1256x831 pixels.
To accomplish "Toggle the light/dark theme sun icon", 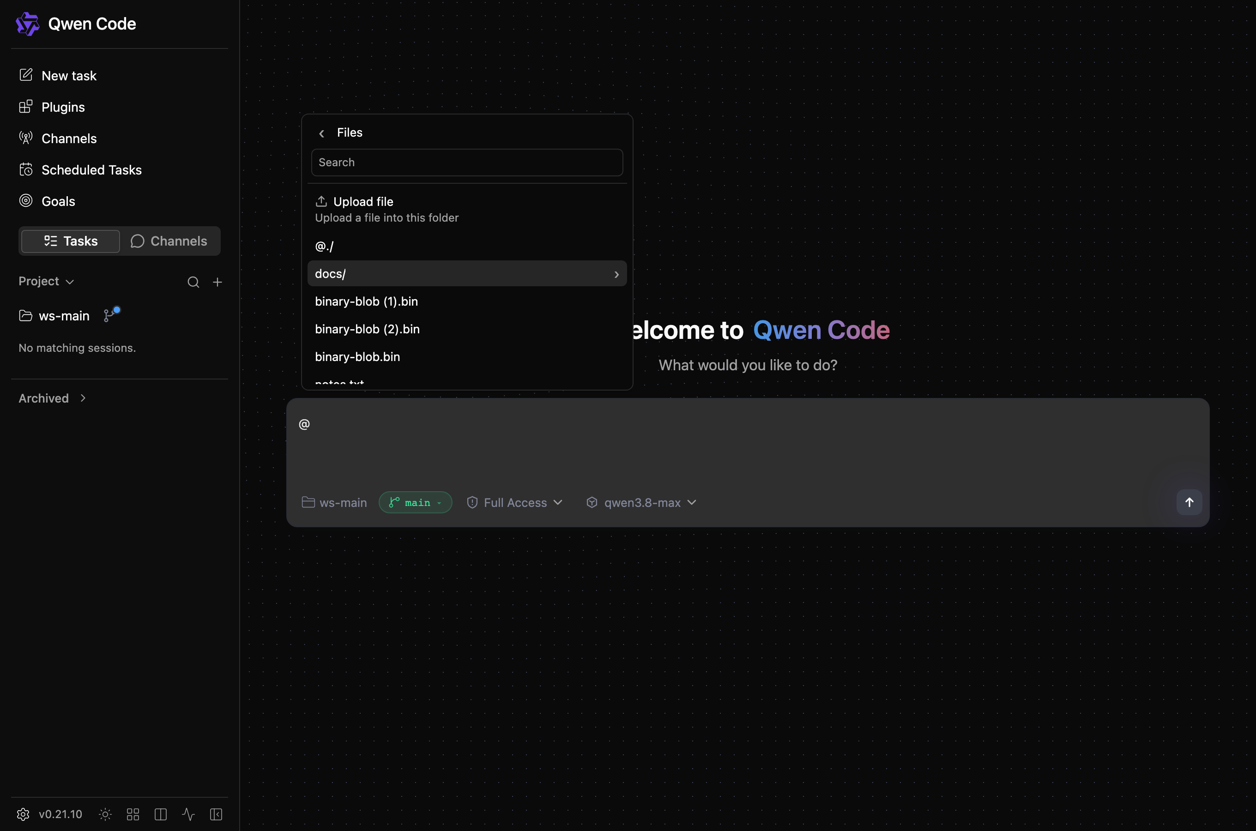I will [x=105, y=814].
